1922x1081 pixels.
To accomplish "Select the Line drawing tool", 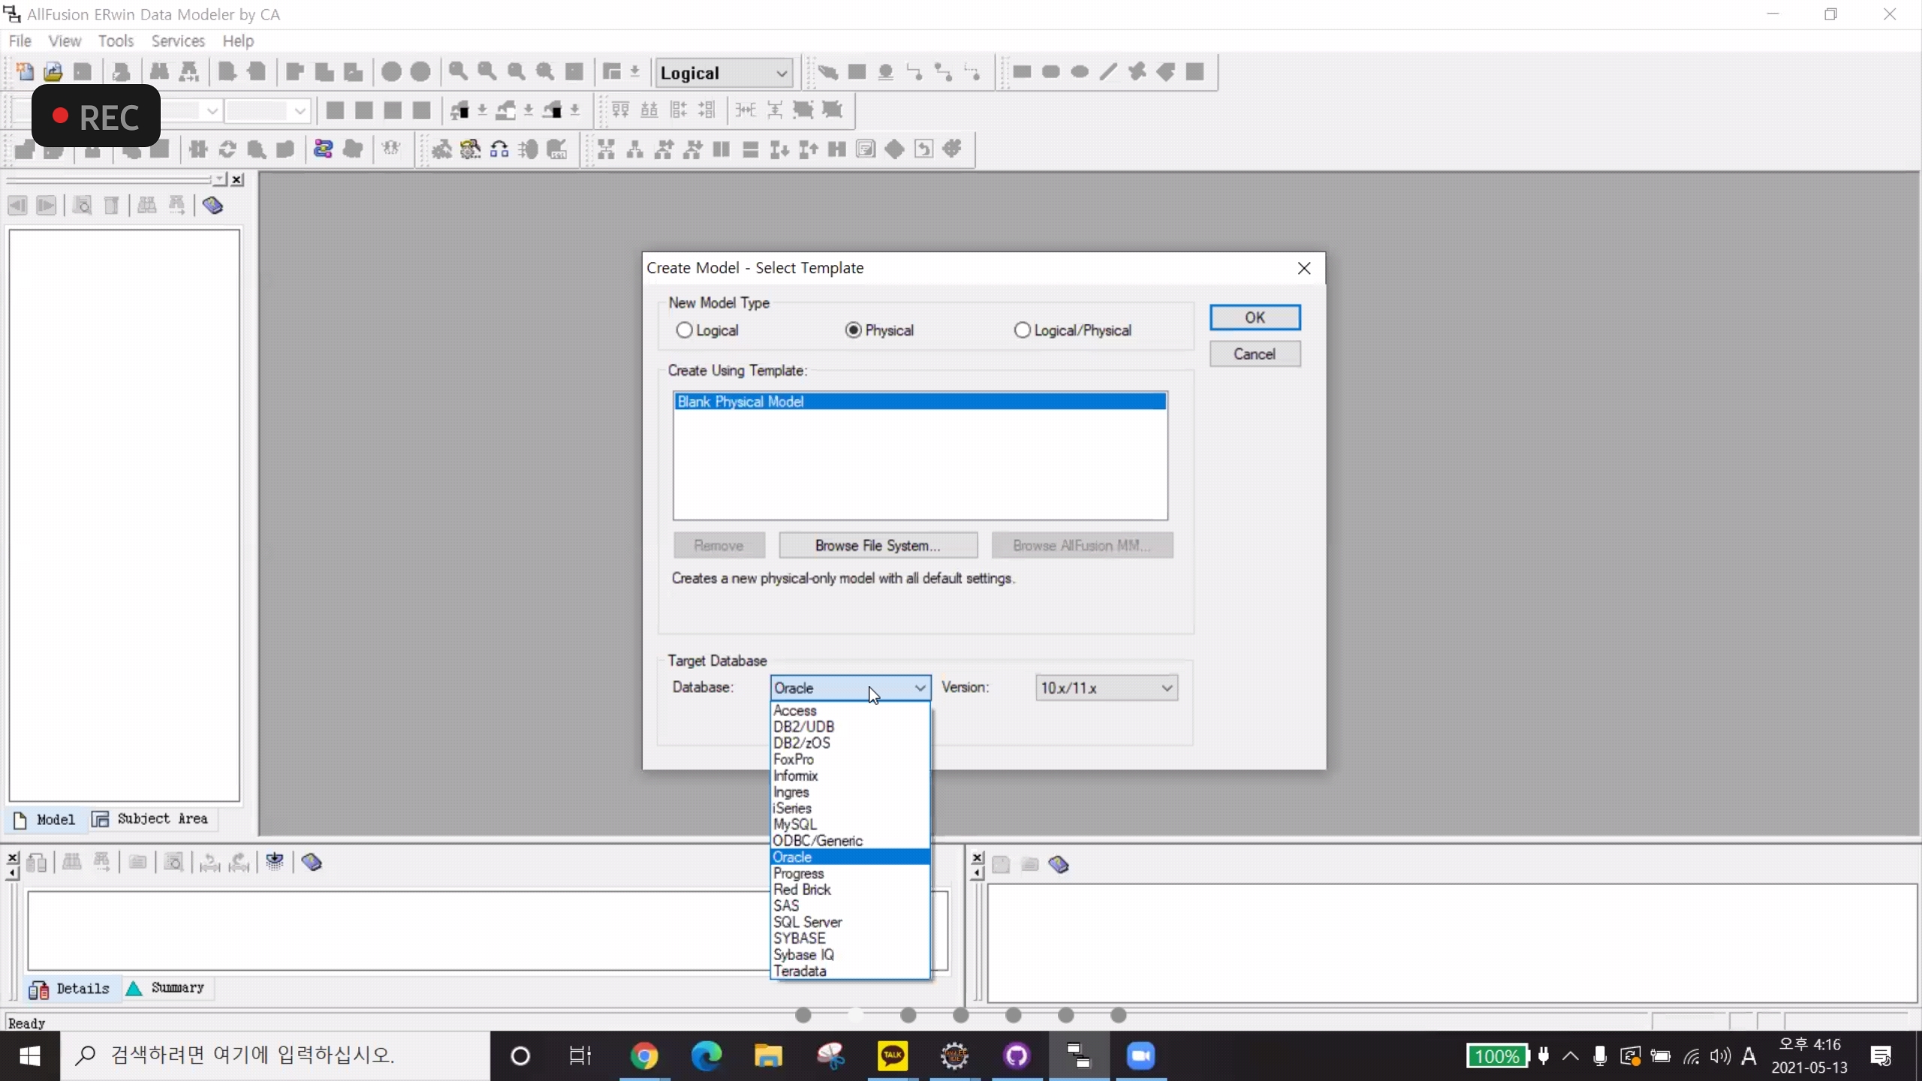I will click(1108, 72).
